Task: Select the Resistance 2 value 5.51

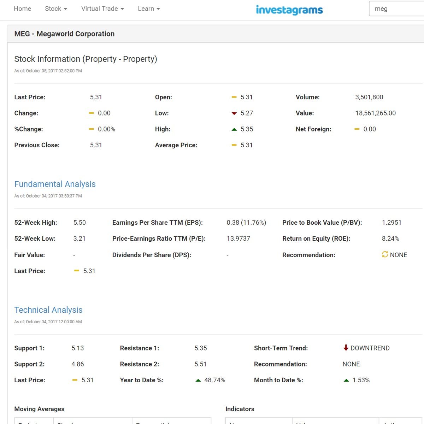Action: click(x=200, y=364)
